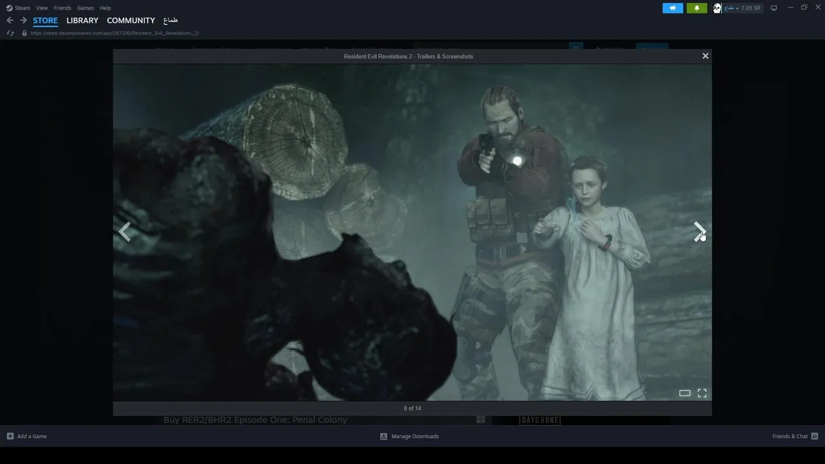Open notifications with green bell button
The image size is (825, 464).
tap(697, 8)
